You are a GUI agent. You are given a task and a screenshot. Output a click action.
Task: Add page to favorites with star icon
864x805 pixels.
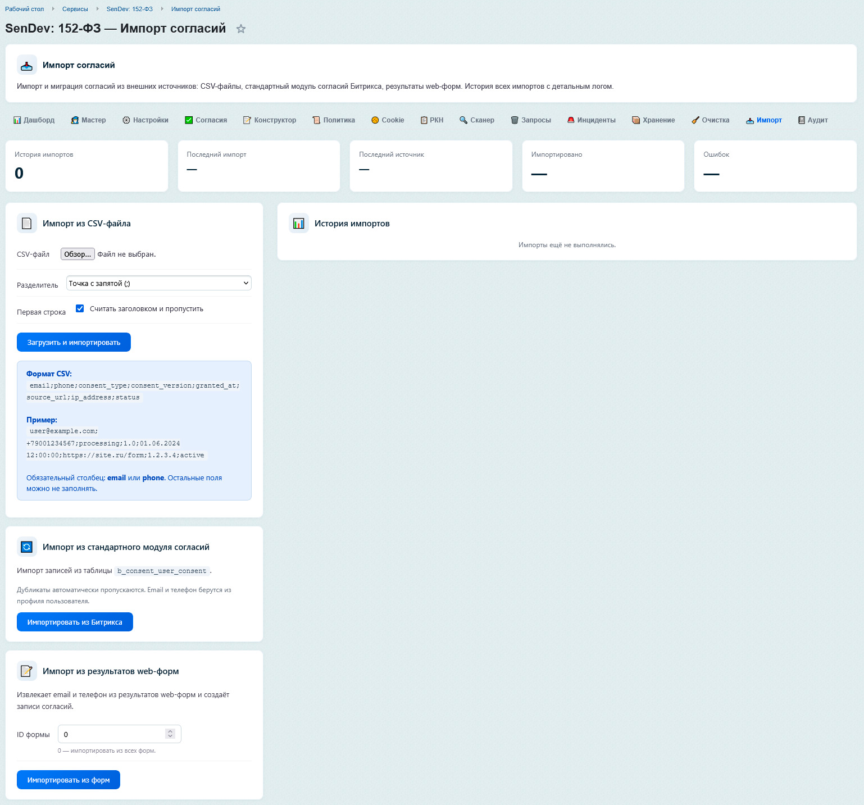(241, 29)
